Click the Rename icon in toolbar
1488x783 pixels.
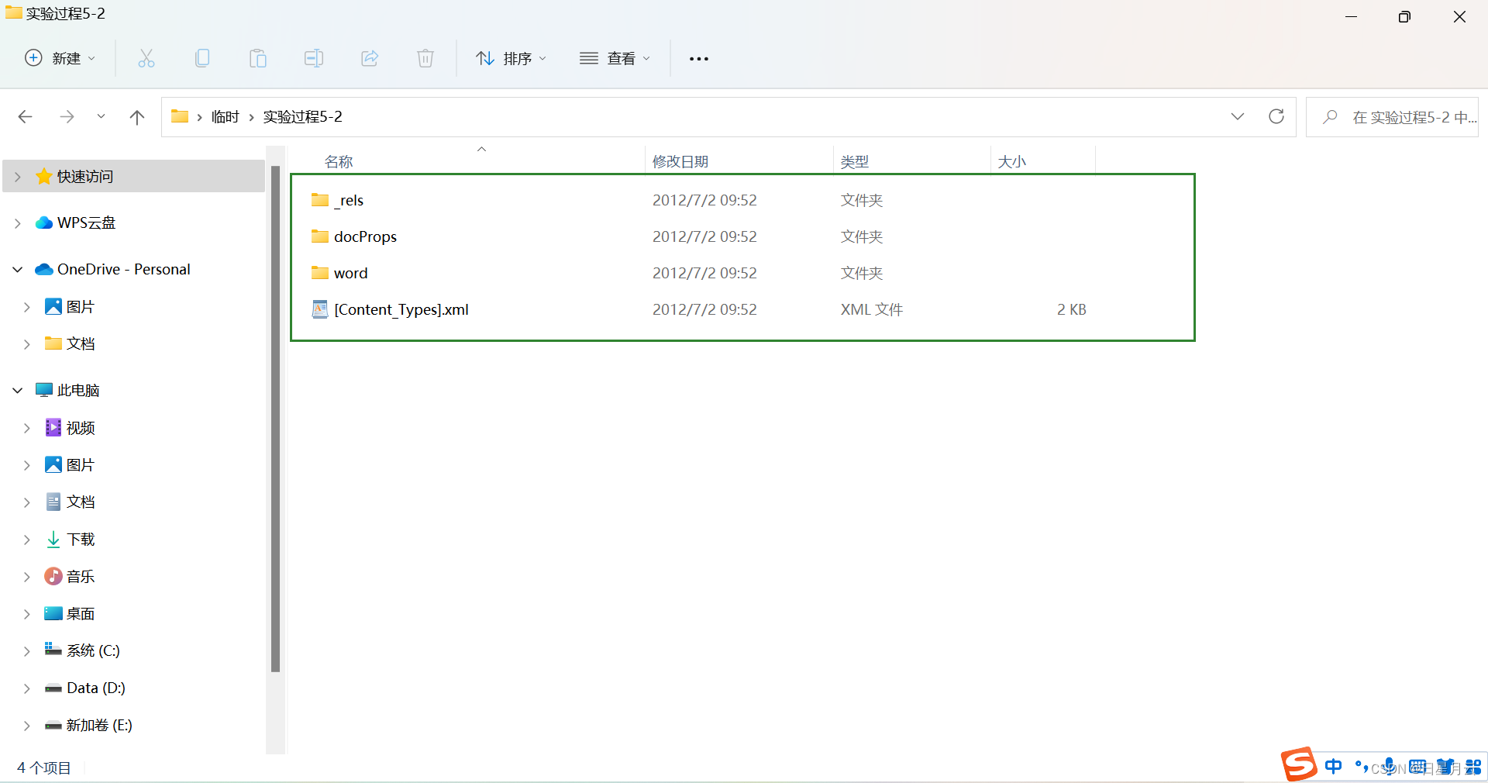(314, 58)
